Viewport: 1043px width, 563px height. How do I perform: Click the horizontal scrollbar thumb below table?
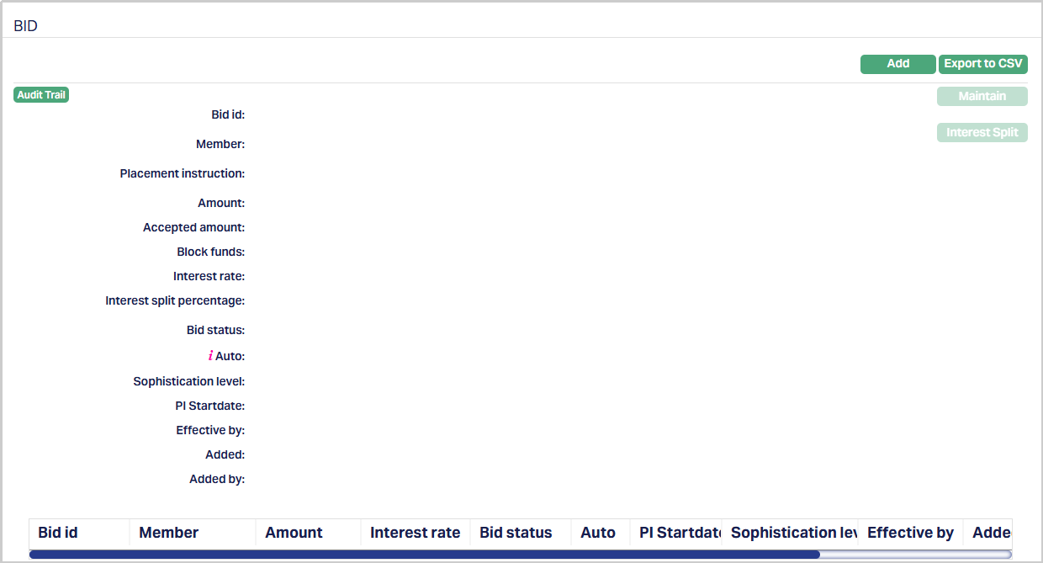pyautogui.click(x=424, y=555)
